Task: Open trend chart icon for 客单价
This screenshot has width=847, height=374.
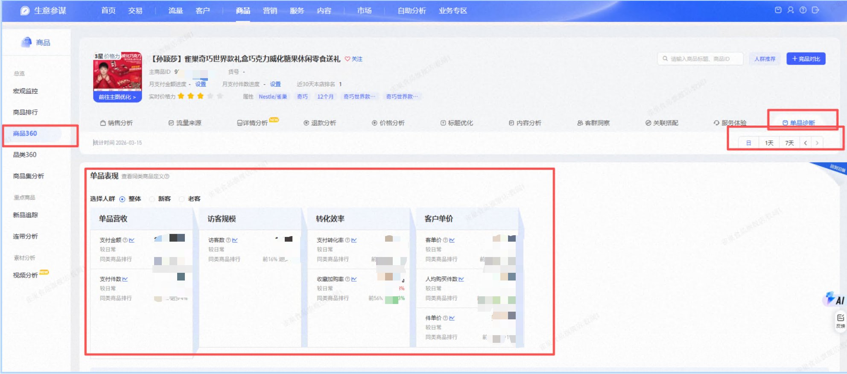Action: click(x=452, y=240)
